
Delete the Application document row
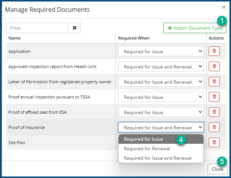[x=214, y=51]
